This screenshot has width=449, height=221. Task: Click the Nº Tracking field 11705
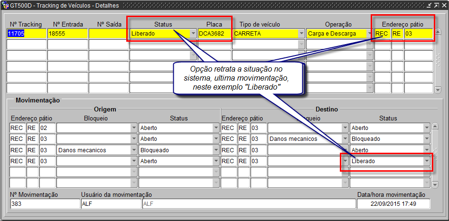click(x=27, y=34)
